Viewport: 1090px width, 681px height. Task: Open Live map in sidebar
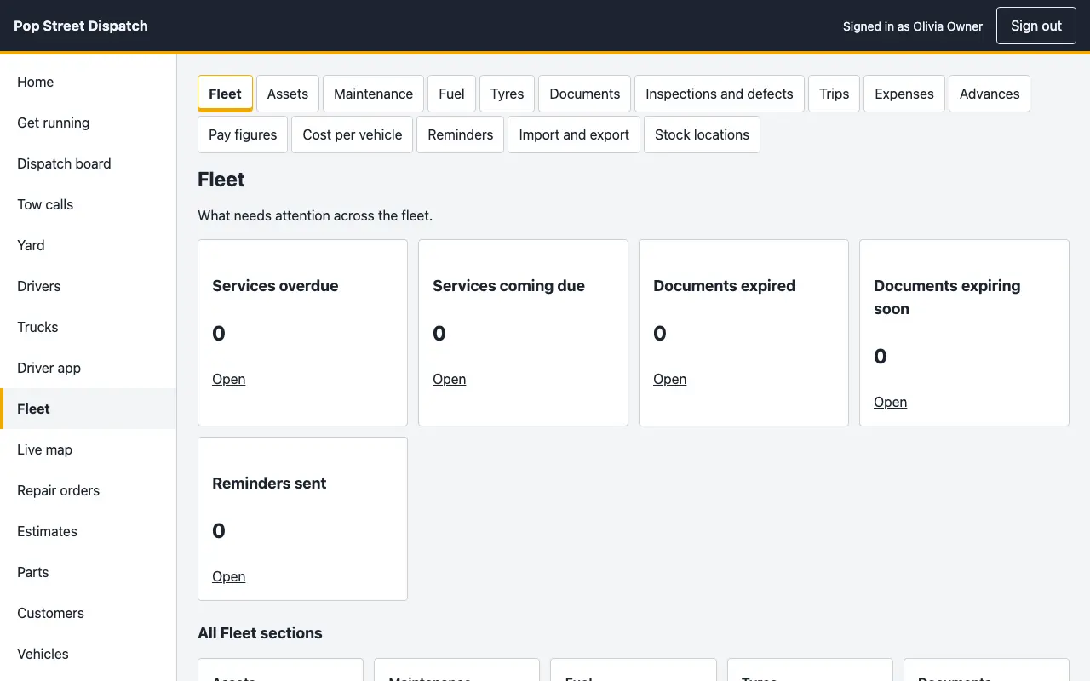(89, 449)
